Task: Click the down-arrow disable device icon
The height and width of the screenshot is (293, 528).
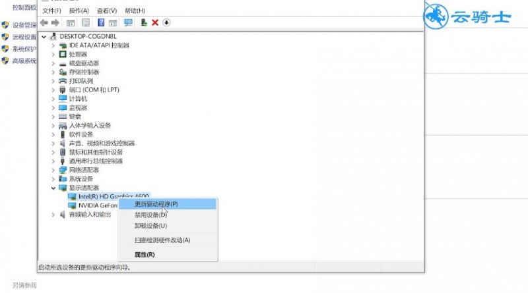Action: coord(166,22)
